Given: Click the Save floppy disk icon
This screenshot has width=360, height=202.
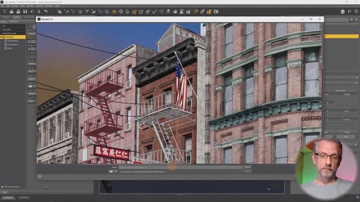Looking at the screenshot, I should pyautogui.click(x=25, y=11).
